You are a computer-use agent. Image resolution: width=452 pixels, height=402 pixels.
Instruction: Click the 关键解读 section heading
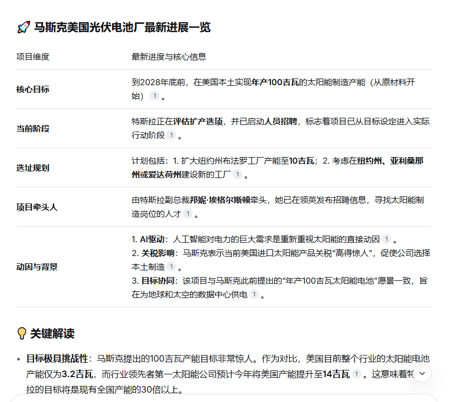52,333
